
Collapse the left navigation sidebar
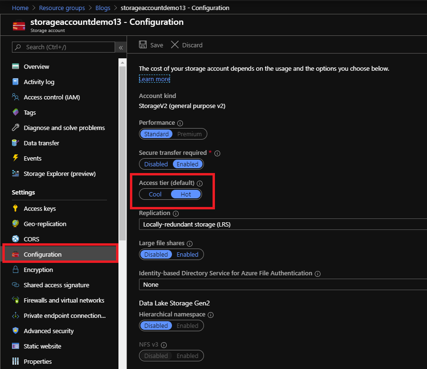(121, 47)
